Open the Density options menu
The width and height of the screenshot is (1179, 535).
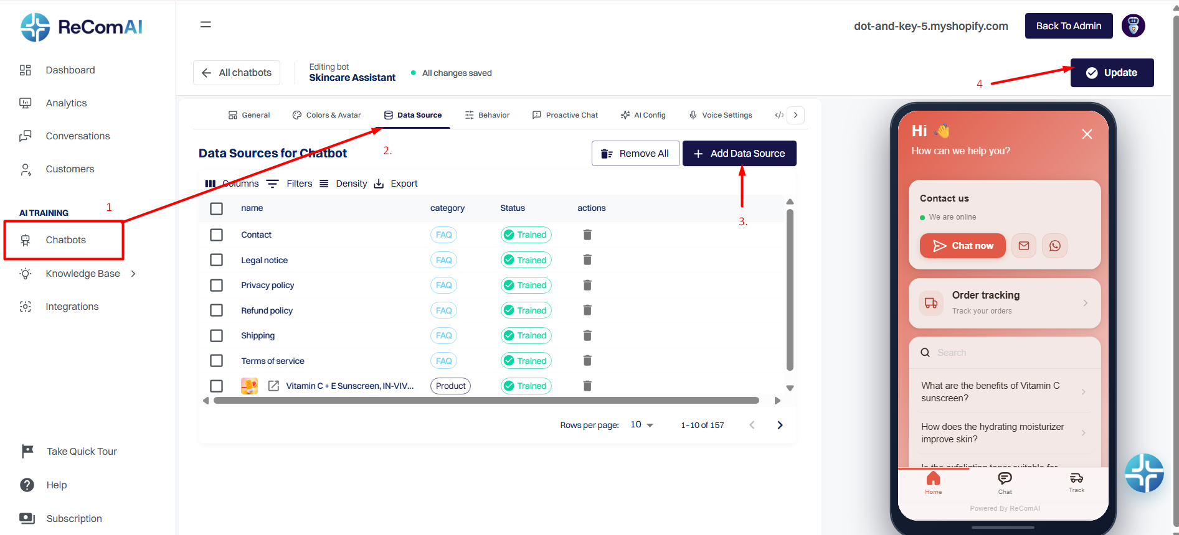click(343, 184)
